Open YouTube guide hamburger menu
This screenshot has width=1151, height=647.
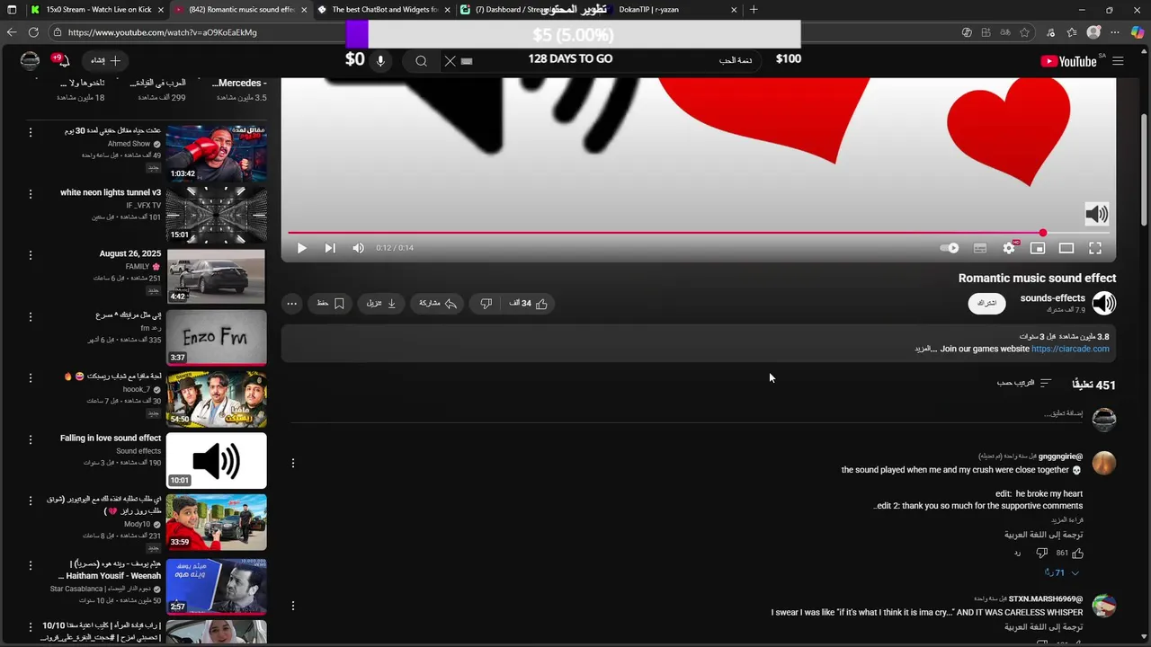click(x=1118, y=61)
